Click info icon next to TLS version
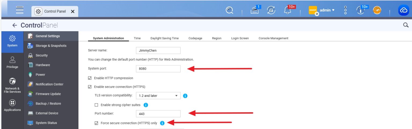 click(185, 95)
